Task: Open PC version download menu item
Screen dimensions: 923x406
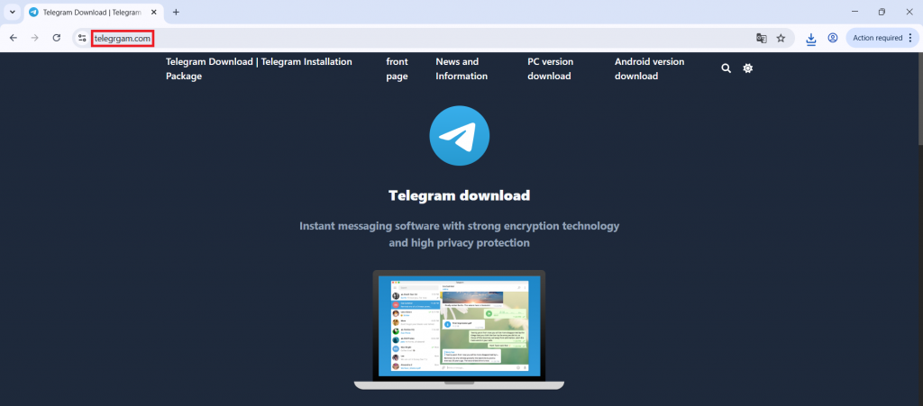Action: (551, 68)
